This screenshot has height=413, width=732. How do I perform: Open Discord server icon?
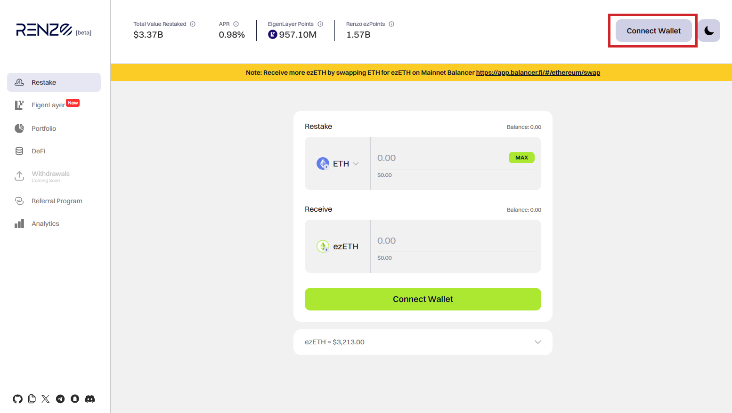pyautogui.click(x=89, y=399)
